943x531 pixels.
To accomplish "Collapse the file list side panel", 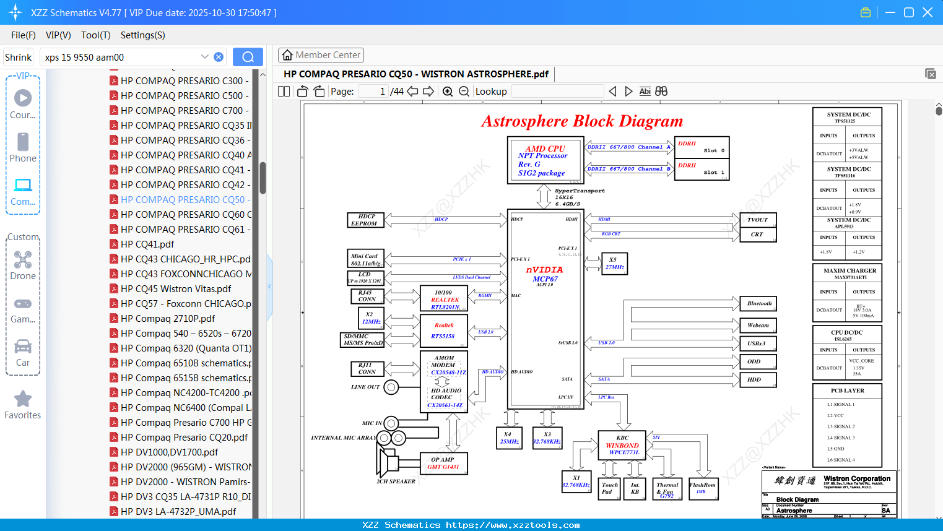I will 269,287.
